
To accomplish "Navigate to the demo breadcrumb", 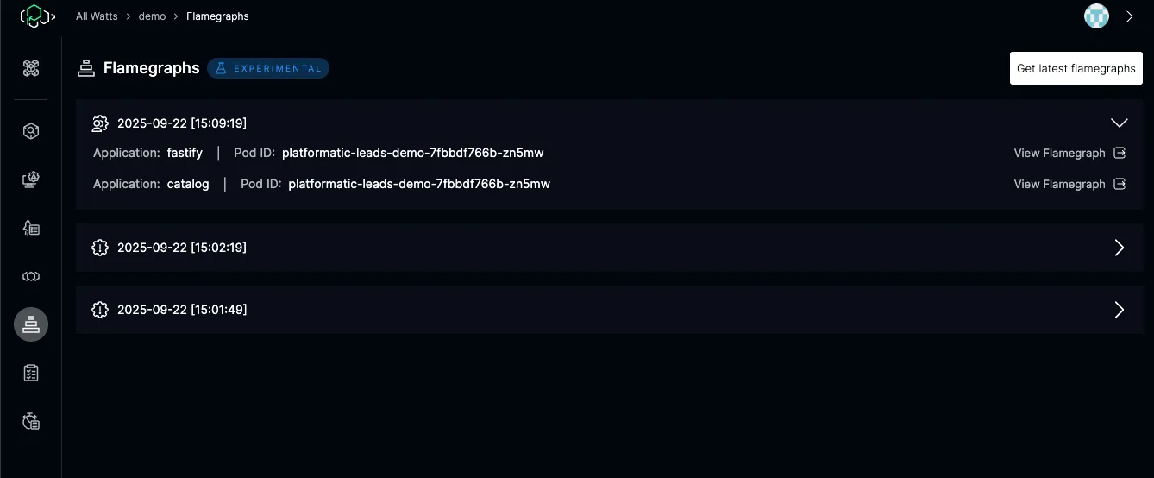I will pos(152,16).
